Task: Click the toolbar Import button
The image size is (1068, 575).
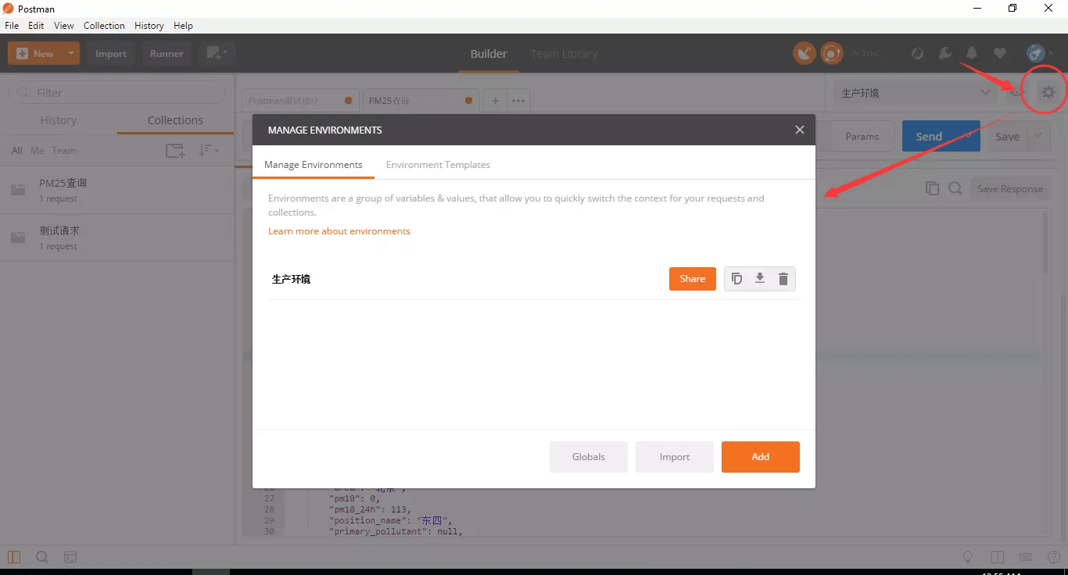Action: (111, 53)
